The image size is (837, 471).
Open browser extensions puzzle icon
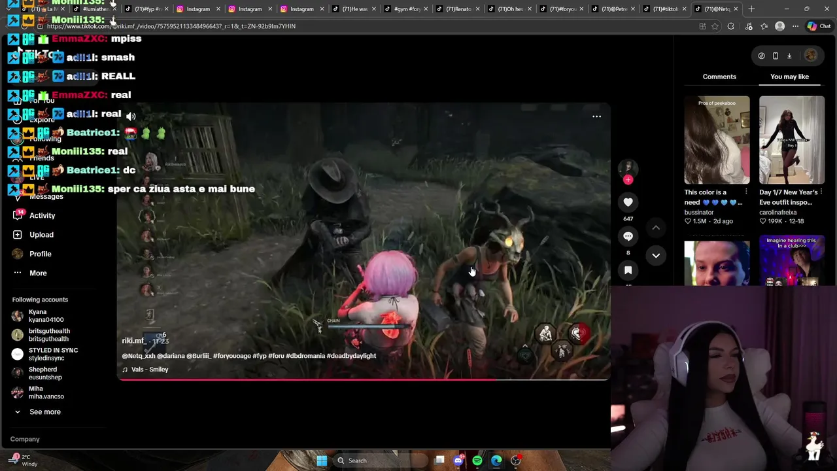(730, 26)
